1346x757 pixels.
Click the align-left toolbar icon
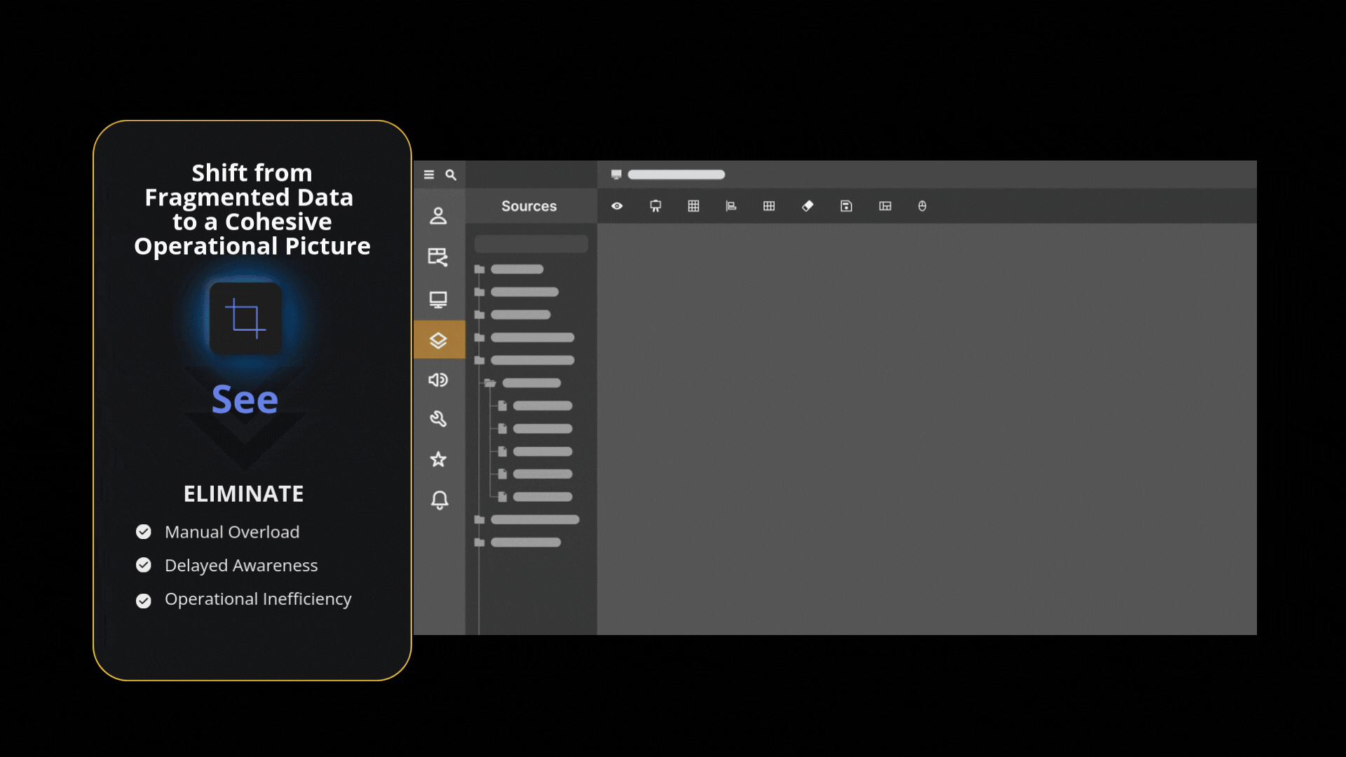(731, 206)
